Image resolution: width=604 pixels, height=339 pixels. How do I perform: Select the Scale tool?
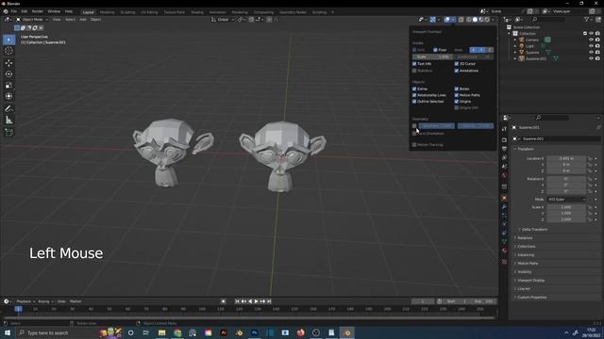[x=8, y=85]
